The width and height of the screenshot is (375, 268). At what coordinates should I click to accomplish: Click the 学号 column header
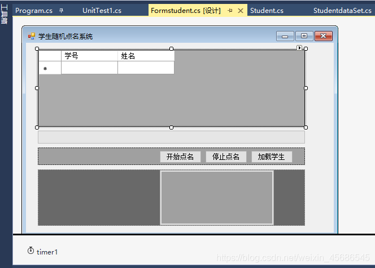click(x=89, y=56)
